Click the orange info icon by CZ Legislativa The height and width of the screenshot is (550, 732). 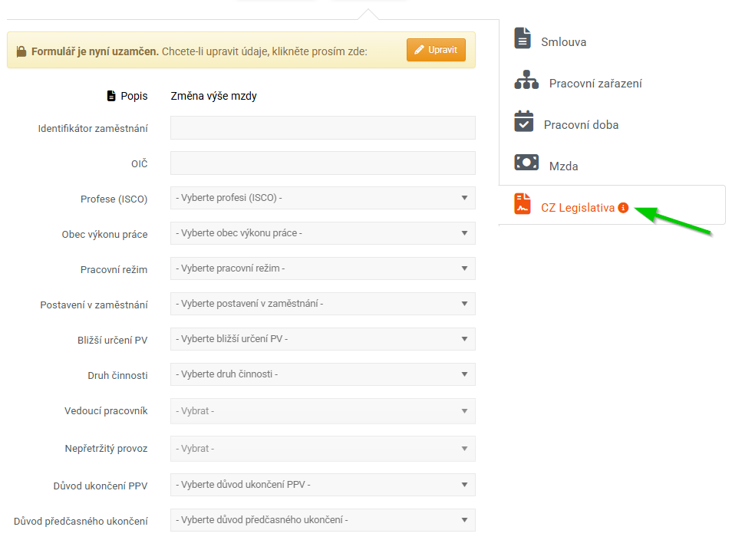point(623,207)
